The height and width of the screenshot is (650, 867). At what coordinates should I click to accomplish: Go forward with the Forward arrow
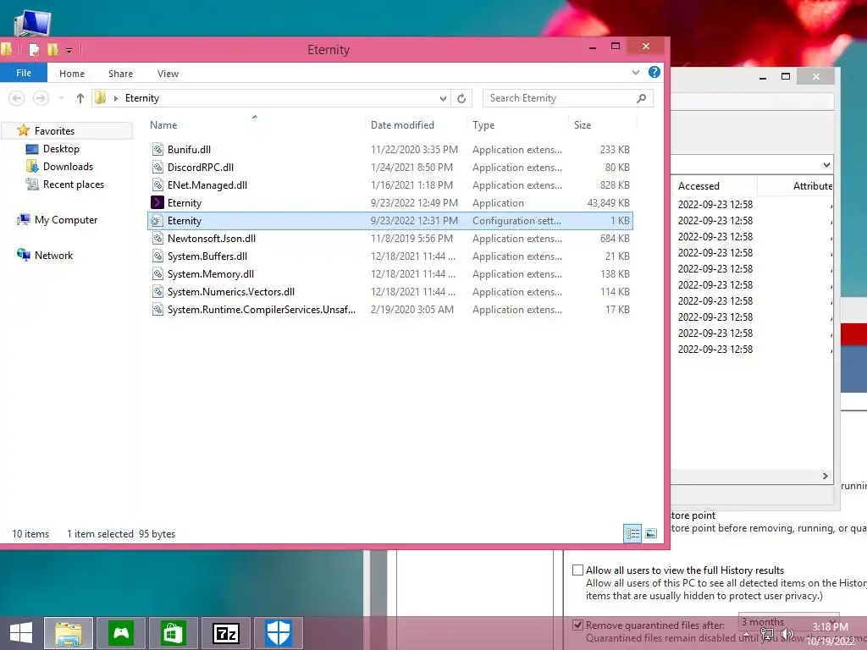coord(41,98)
